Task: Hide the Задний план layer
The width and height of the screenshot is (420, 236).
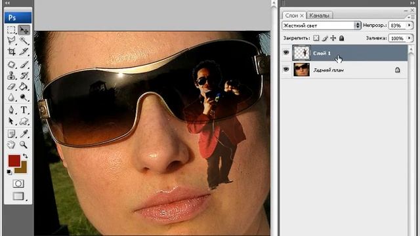Action: (x=286, y=69)
